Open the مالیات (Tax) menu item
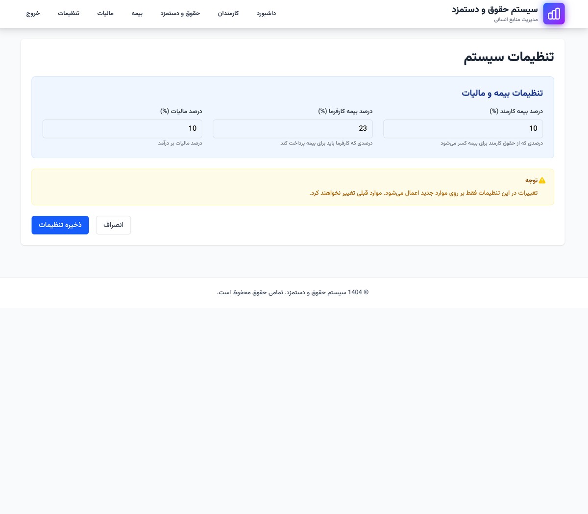 click(105, 13)
